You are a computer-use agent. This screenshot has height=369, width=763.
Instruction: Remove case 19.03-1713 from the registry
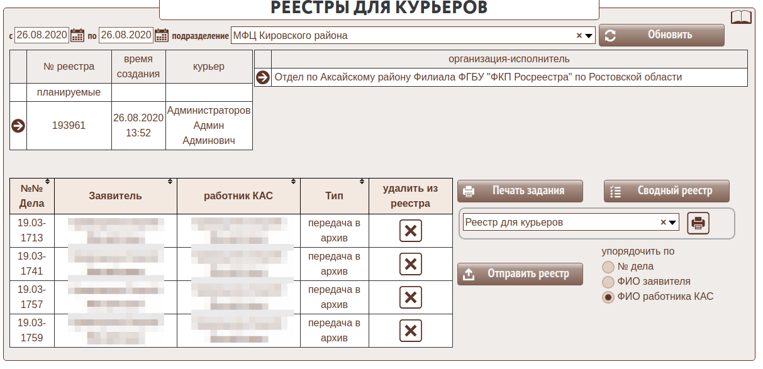410,231
